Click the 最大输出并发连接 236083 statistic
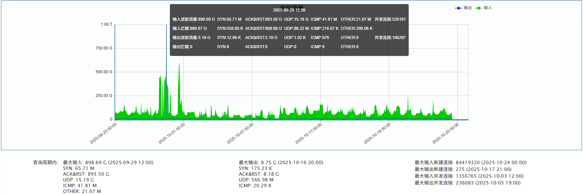 click(467, 183)
